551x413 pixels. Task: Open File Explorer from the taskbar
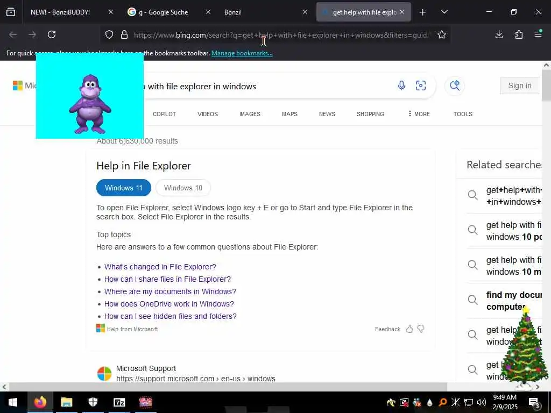pos(66,402)
